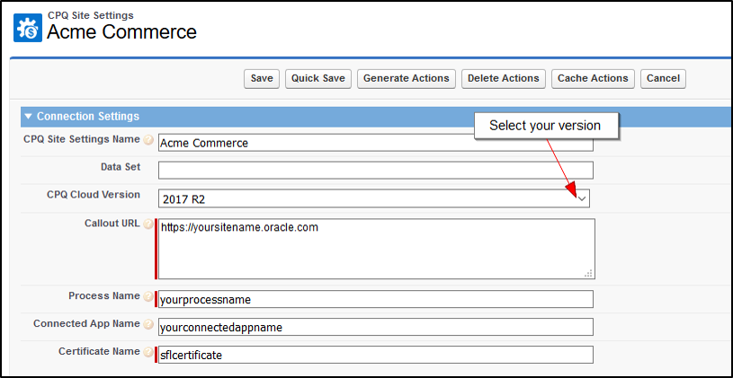
Task: Click help icon next to Callout URL
Action: coord(148,224)
